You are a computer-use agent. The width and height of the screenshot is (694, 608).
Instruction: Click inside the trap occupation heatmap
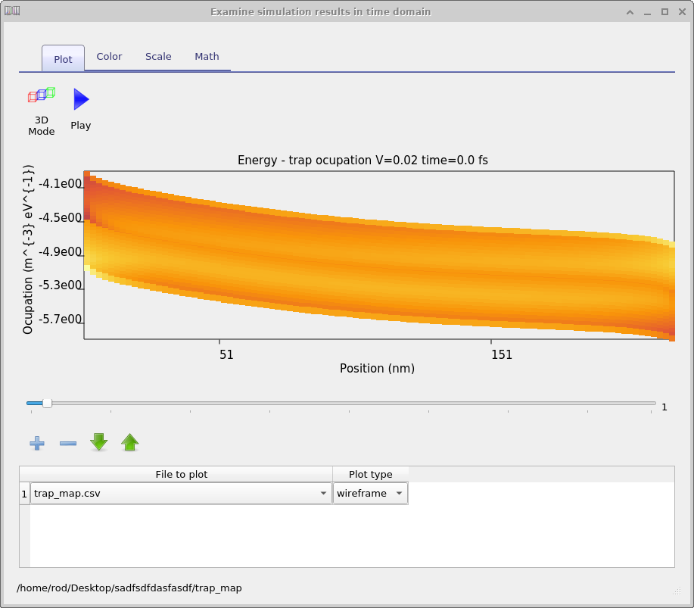tap(378, 257)
